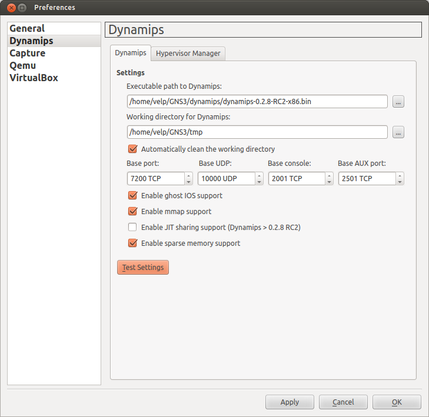Increase the Base port value
Viewport: 429px width, 417px height.
pos(188,175)
